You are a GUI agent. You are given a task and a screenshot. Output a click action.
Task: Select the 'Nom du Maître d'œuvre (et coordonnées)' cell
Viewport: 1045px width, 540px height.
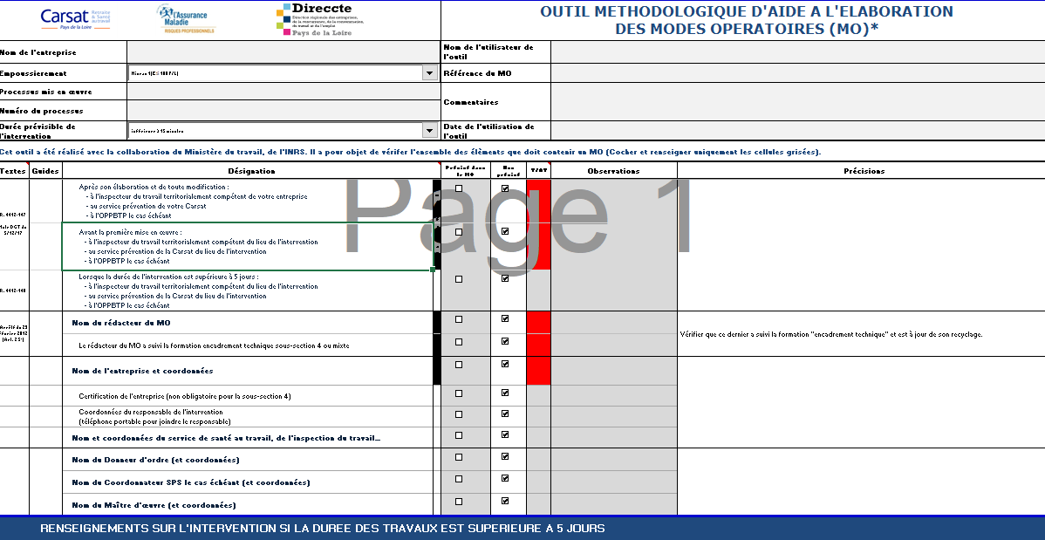[x=248, y=504]
